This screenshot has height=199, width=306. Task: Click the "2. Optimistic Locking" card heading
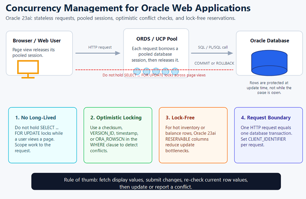coord(116,117)
